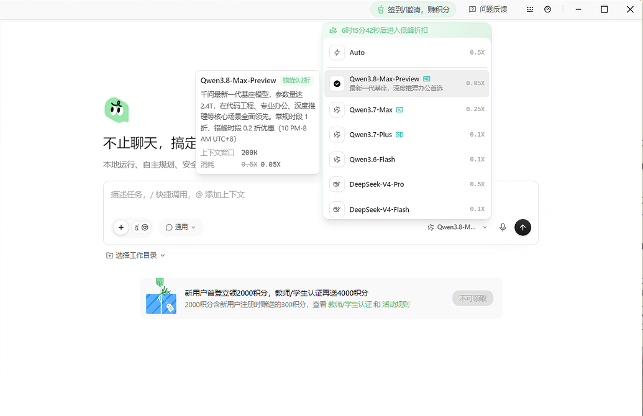Choose the DeepSeek-V4-Pro model

(407, 184)
